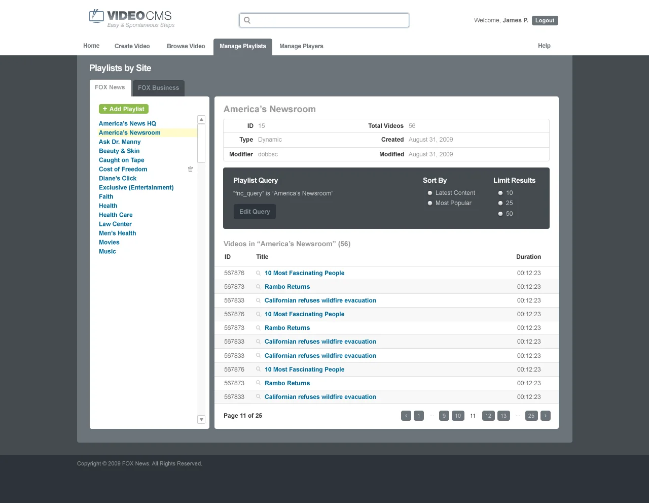The height and width of the screenshot is (503, 649).
Task: Click in the top search input field
Action: (324, 20)
